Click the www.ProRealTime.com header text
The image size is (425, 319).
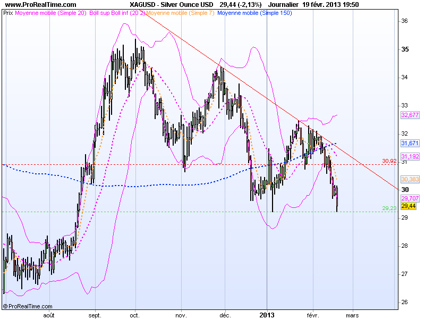tap(41, 5)
